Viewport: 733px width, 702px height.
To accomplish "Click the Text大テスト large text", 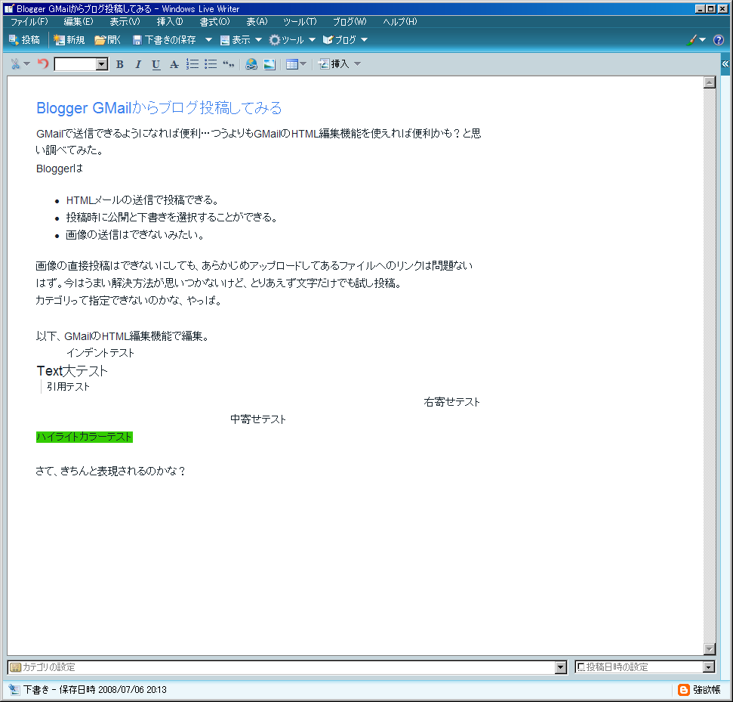I will point(72,371).
